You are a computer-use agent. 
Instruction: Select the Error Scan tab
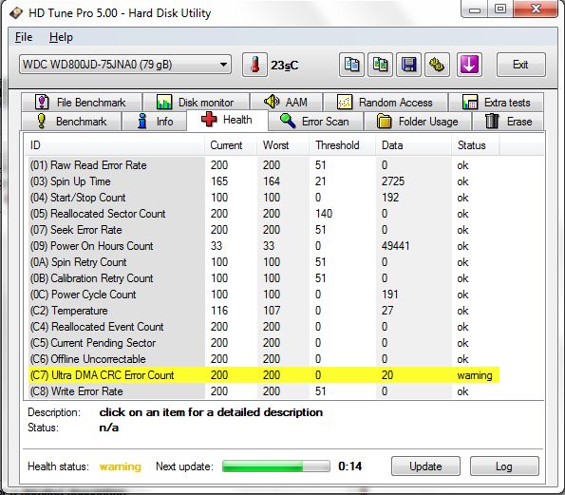[315, 121]
